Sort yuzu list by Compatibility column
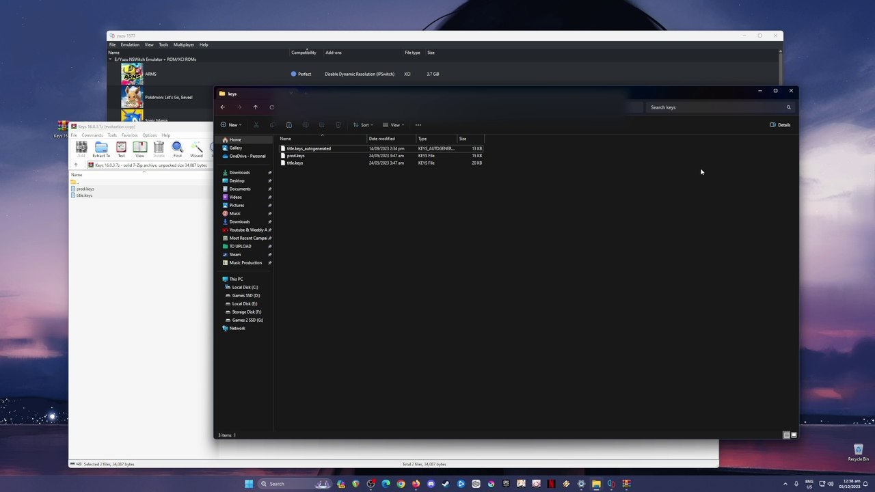The height and width of the screenshot is (492, 875). 304,53
